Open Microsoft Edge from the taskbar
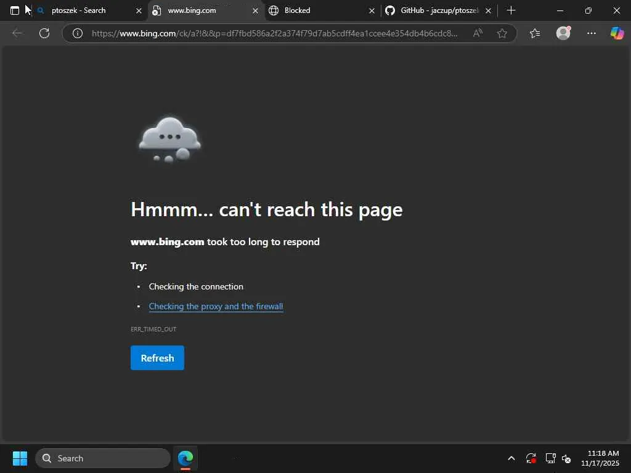Image resolution: width=631 pixels, height=473 pixels. [x=185, y=458]
